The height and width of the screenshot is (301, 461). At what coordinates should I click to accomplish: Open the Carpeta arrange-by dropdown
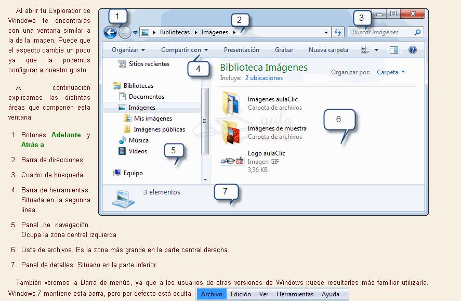tap(390, 72)
